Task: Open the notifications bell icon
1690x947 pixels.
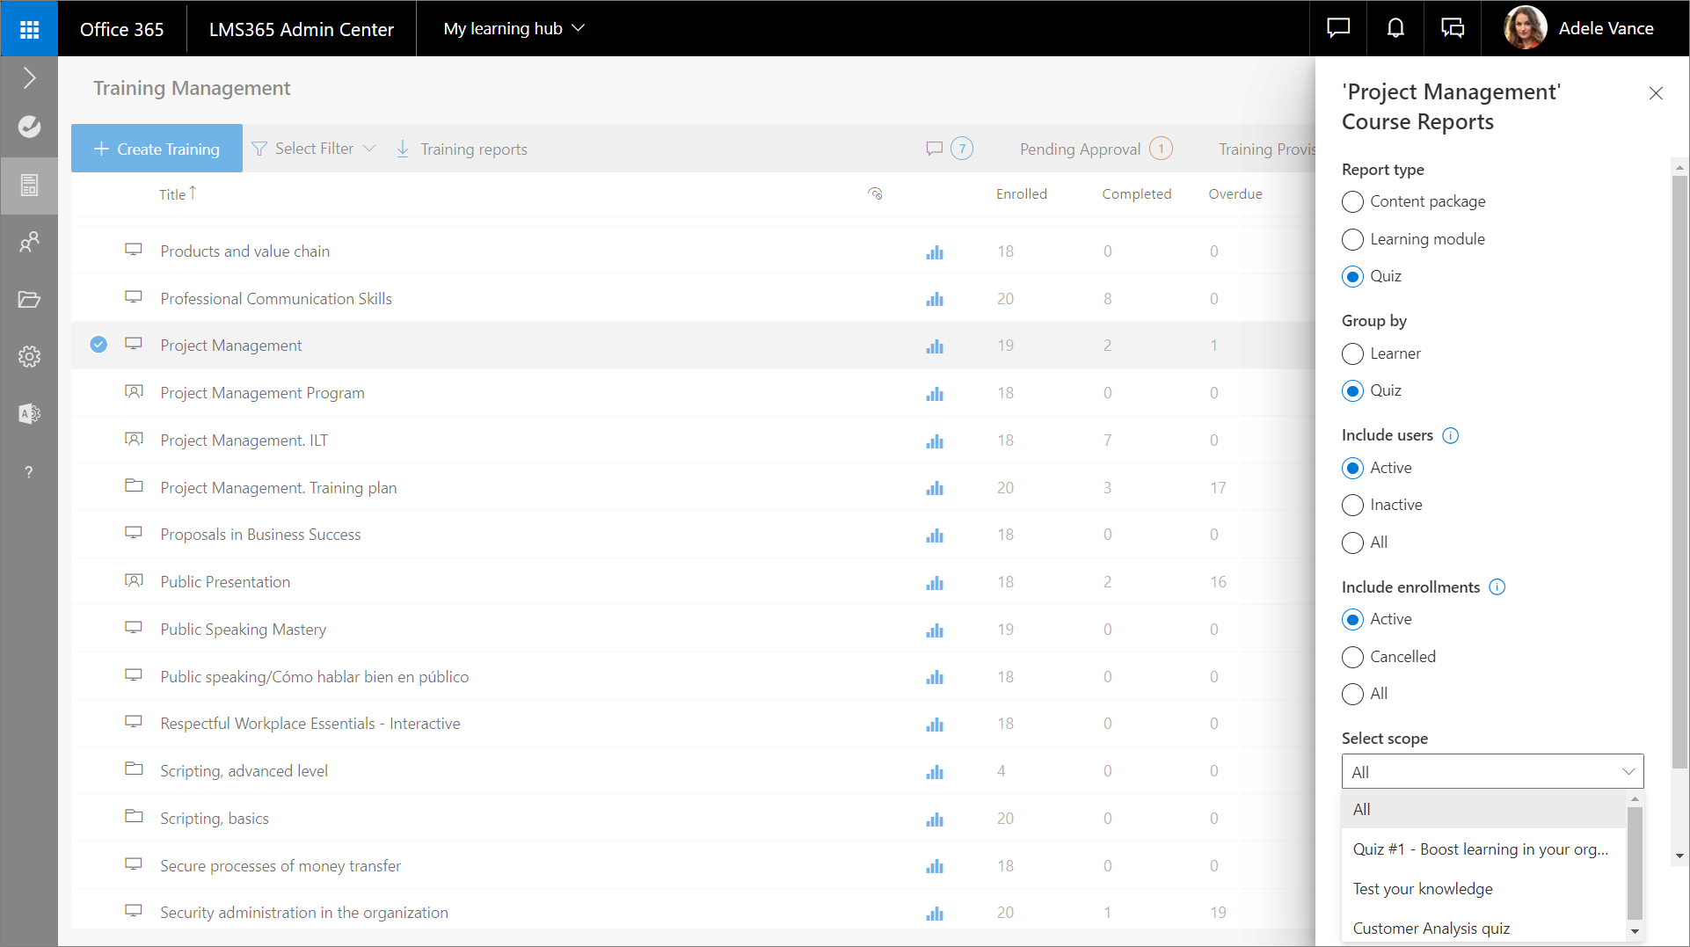Action: click(1395, 28)
